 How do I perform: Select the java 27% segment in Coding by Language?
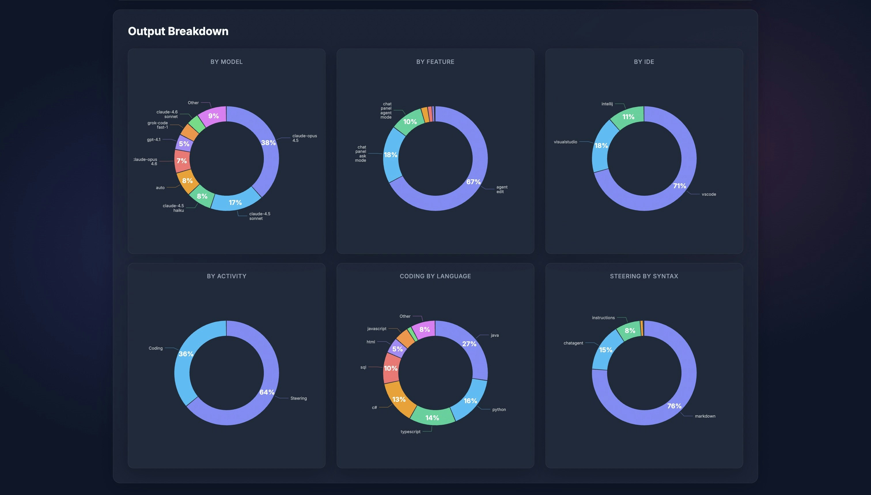(x=469, y=344)
